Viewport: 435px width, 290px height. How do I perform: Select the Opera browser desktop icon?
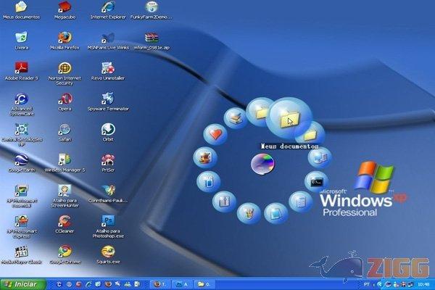pyautogui.click(x=65, y=99)
